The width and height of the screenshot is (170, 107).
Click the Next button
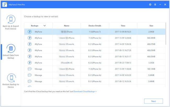point(154,101)
